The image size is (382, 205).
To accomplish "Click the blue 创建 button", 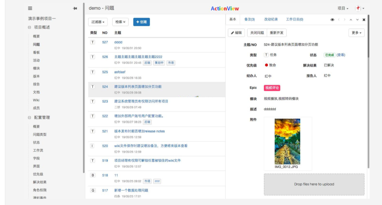I will (x=141, y=22).
